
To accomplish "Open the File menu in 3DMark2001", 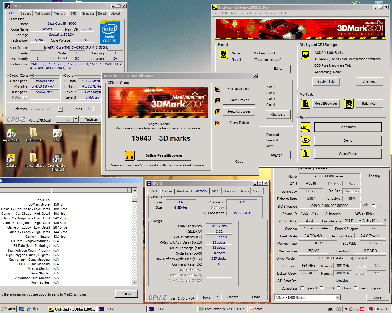I will pyautogui.click(x=216, y=13).
